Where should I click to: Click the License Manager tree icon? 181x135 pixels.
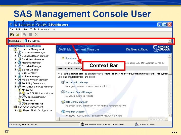click(24, 103)
